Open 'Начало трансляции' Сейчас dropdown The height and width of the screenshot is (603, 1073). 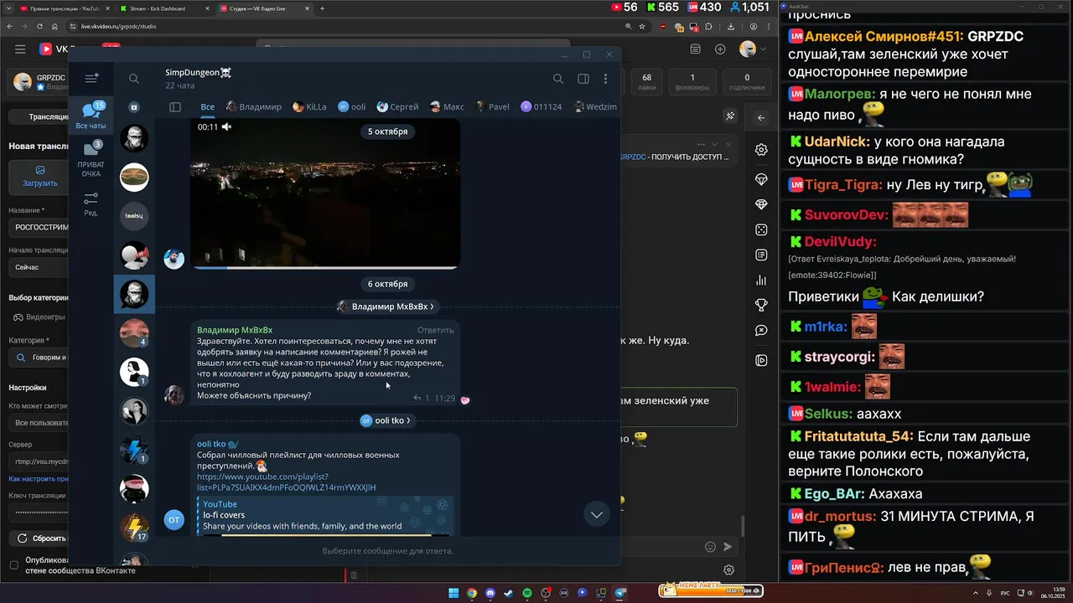click(39, 267)
